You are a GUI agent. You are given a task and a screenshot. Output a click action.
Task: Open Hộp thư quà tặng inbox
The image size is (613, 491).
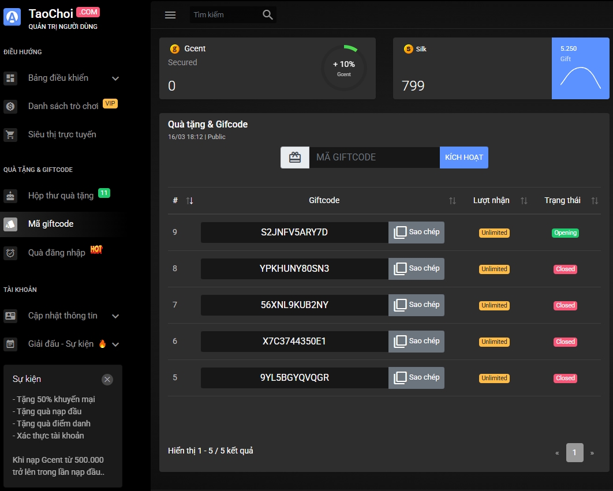(61, 196)
